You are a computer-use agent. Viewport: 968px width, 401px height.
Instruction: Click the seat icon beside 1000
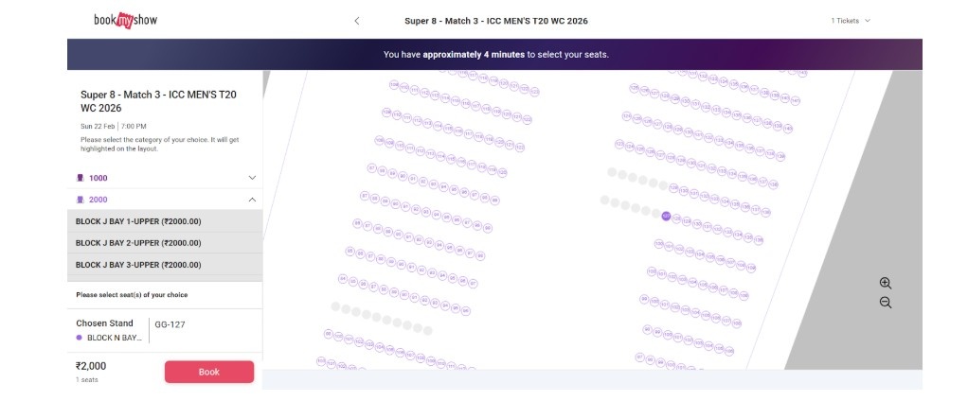point(81,178)
